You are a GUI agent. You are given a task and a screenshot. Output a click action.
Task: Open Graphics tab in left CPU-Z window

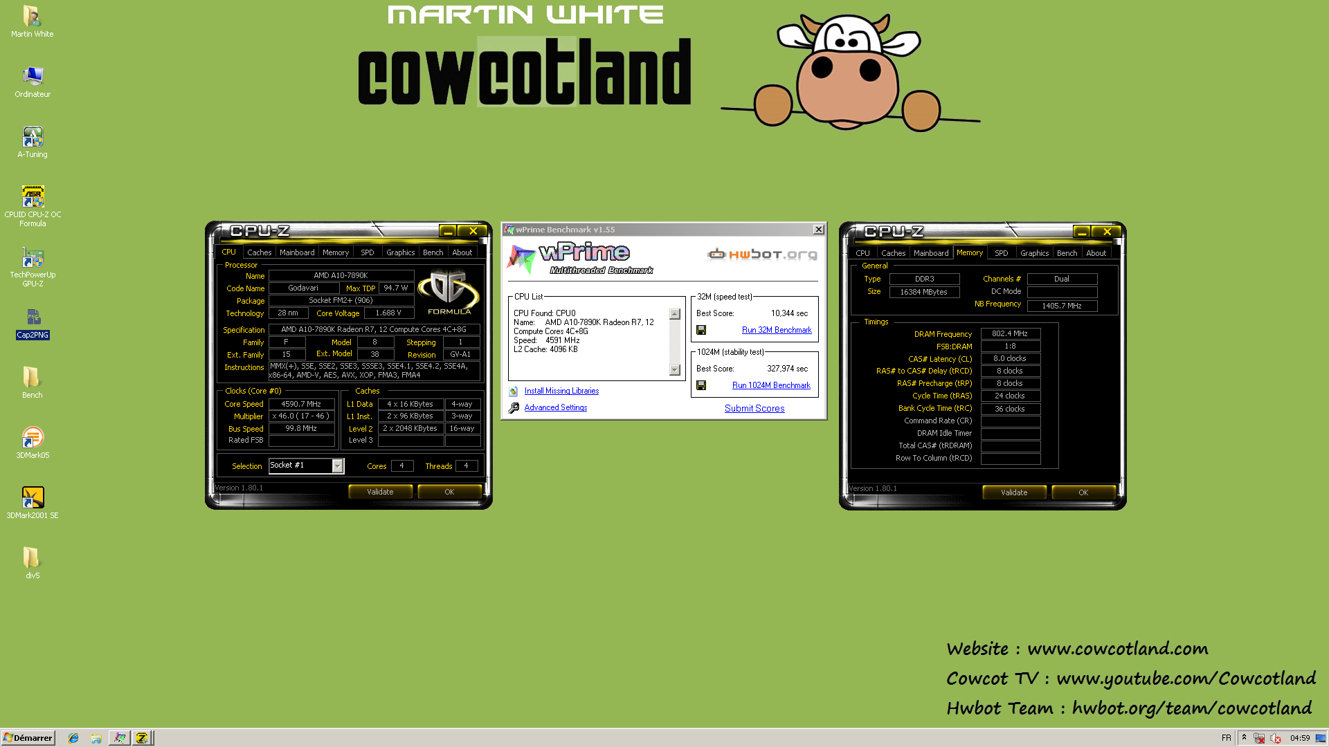400,253
